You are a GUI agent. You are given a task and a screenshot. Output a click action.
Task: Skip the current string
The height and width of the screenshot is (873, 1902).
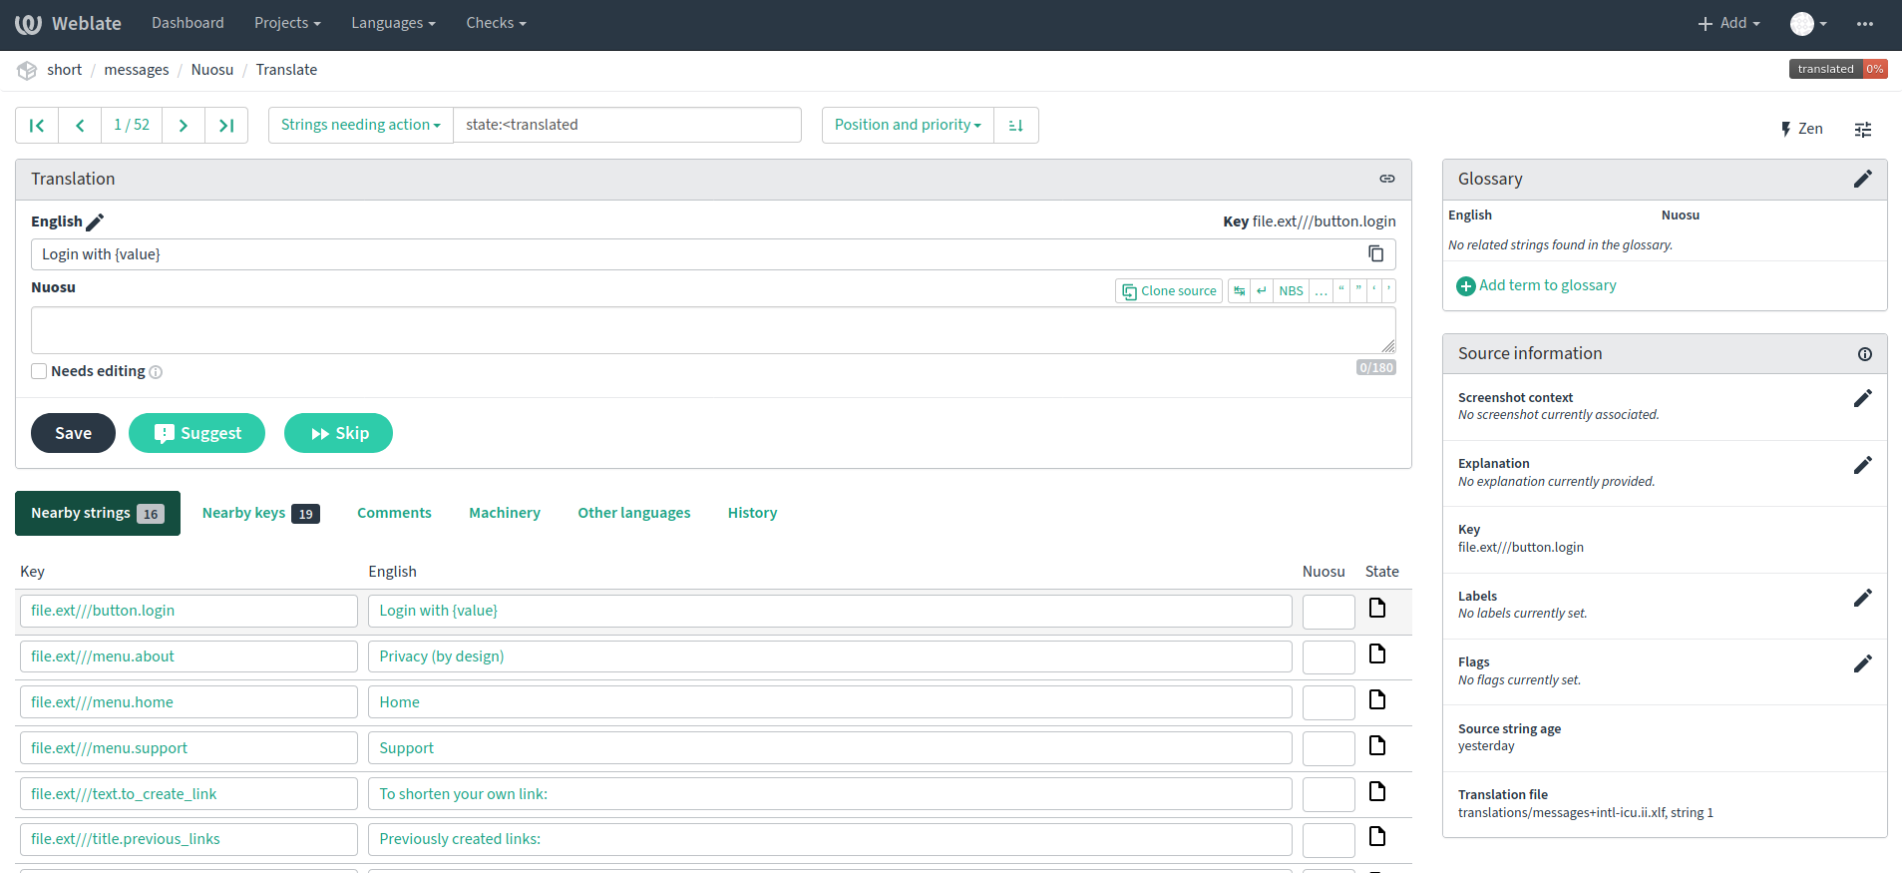point(338,433)
